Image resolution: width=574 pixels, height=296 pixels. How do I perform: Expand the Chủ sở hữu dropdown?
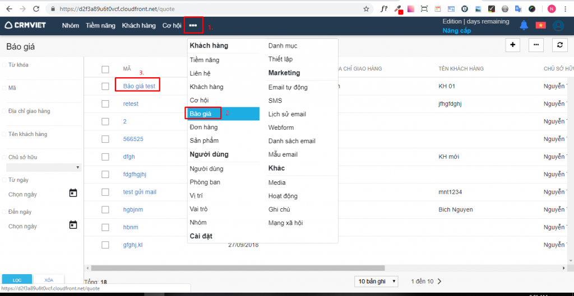(x=44, y=167)
